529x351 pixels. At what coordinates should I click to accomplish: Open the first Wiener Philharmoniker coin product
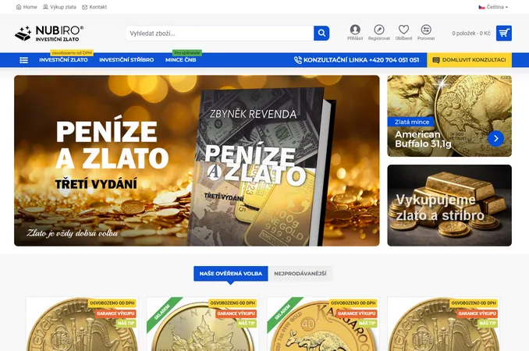pos(83,324)
